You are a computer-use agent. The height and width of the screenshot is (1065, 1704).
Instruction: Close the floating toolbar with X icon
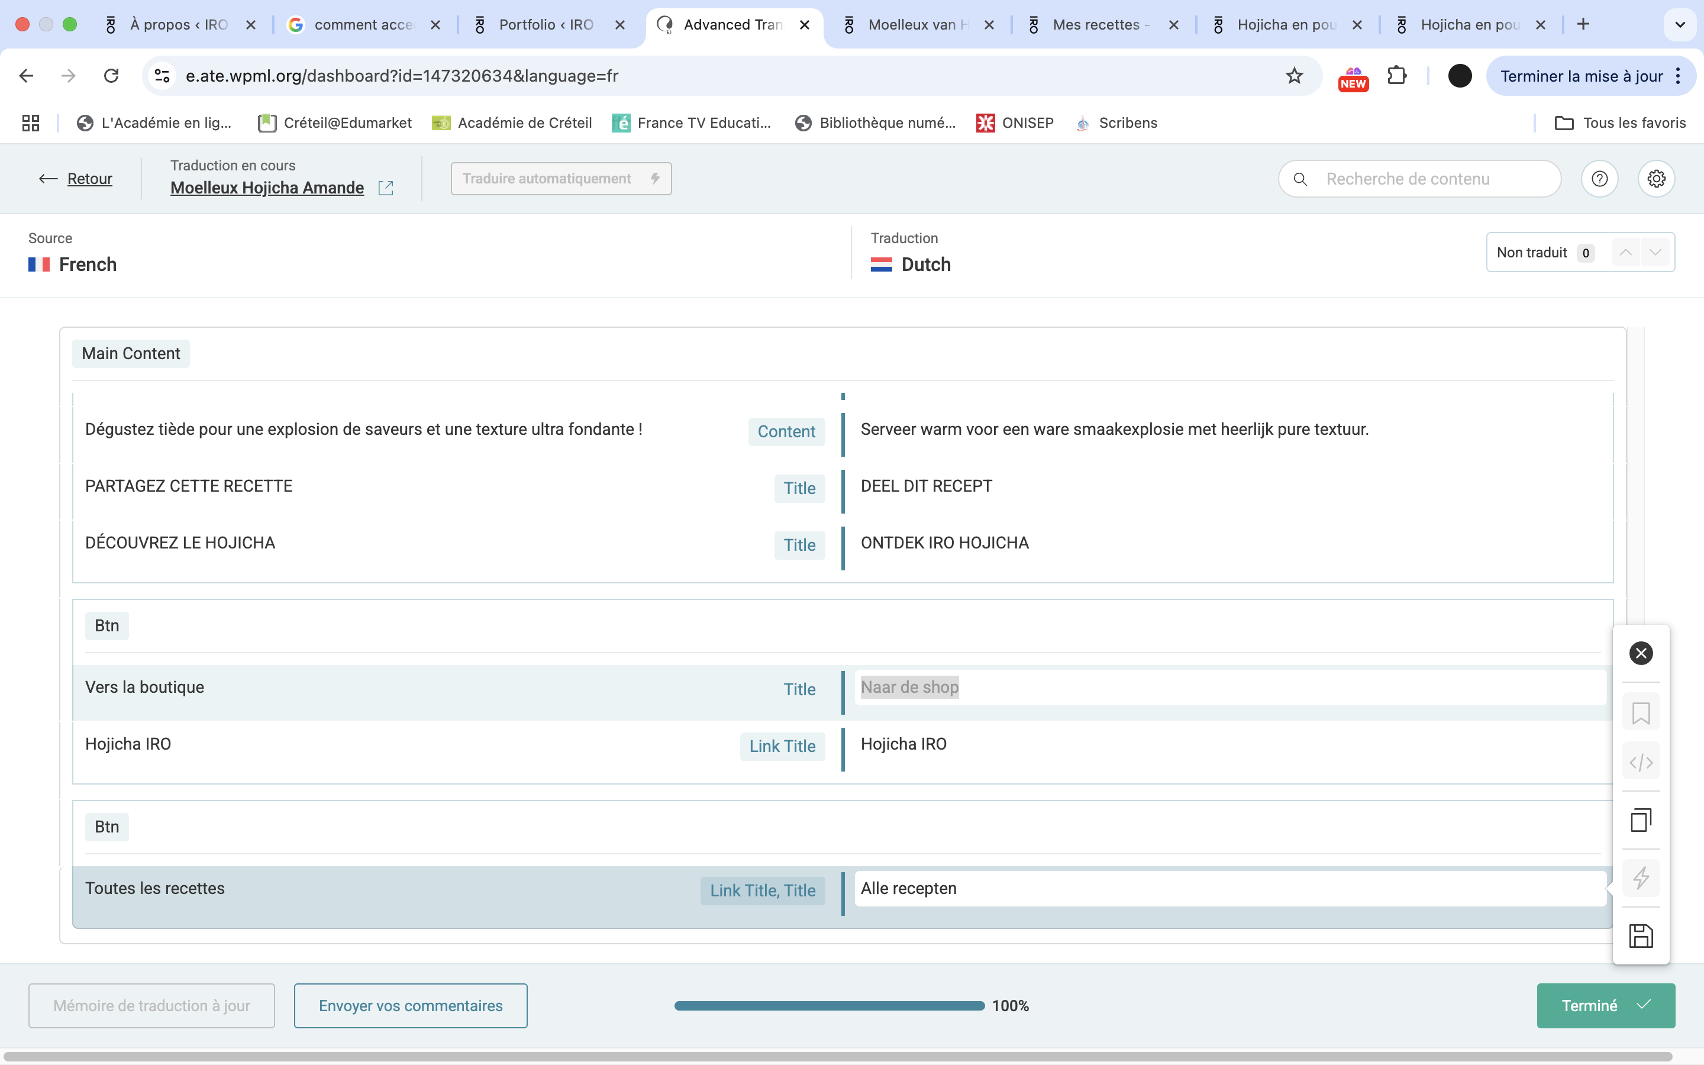coord(1641,653)
